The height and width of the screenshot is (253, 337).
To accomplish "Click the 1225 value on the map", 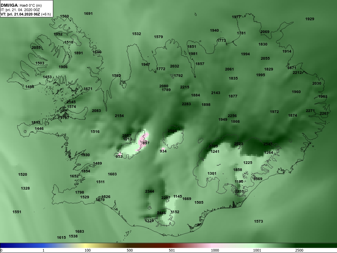I will click(248, 163).
